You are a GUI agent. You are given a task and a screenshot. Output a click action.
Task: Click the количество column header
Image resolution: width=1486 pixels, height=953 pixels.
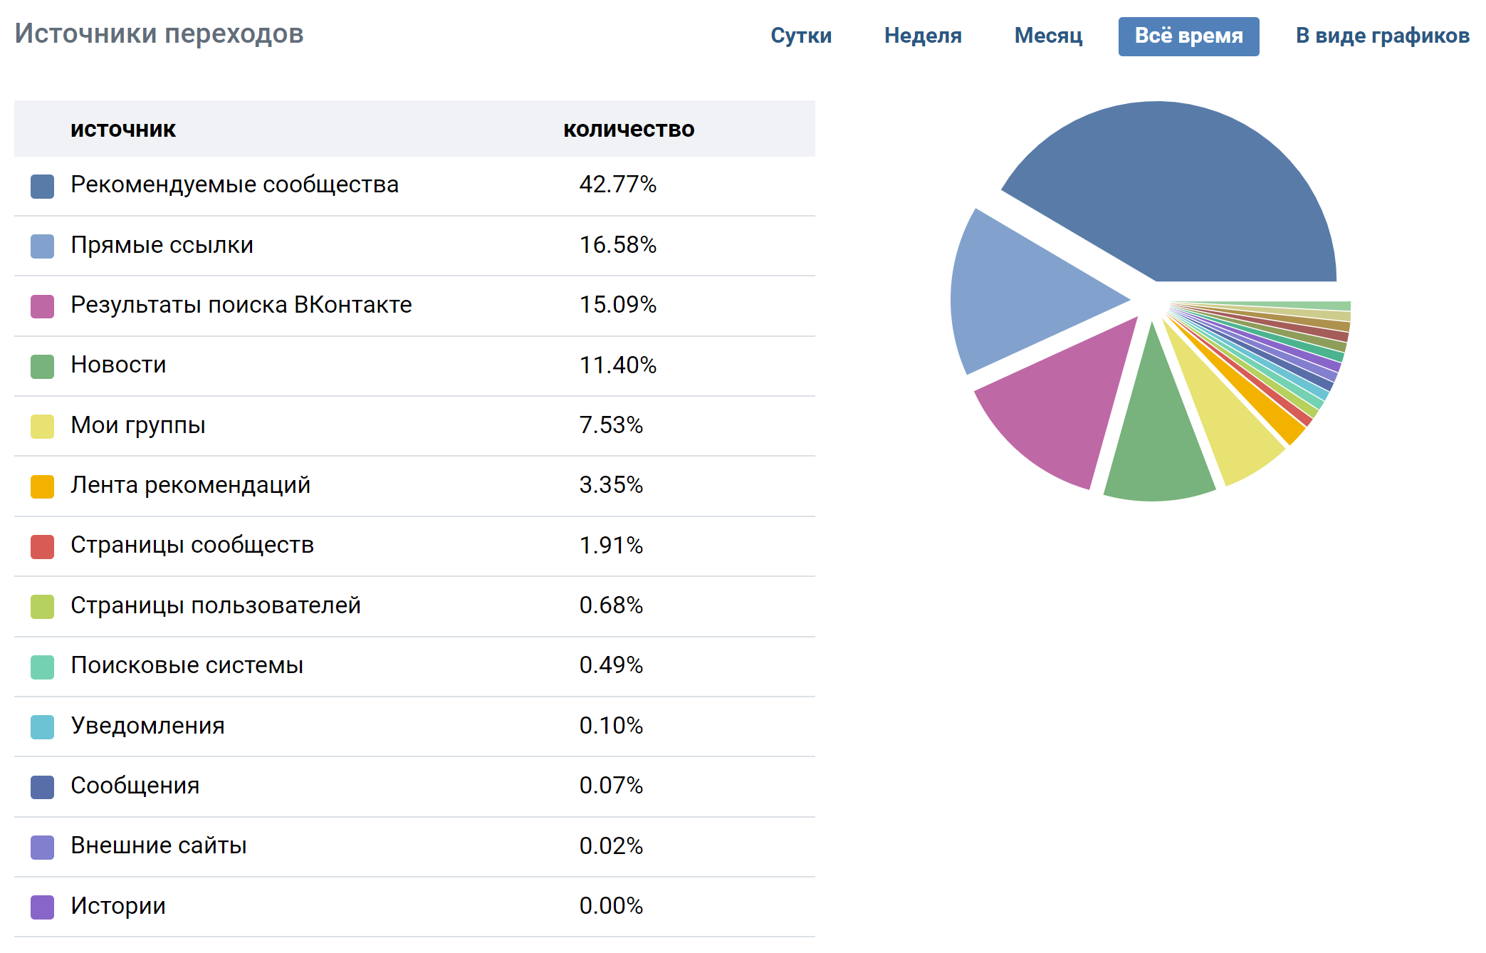[x=629, y=129]
